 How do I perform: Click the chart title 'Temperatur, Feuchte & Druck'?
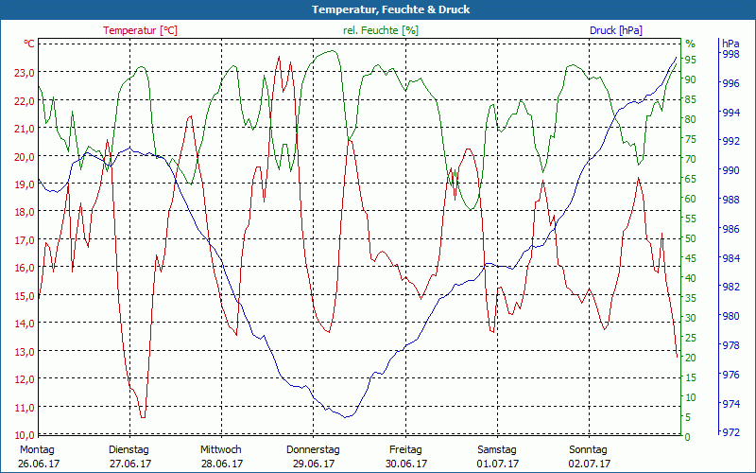tap(390, 9)
